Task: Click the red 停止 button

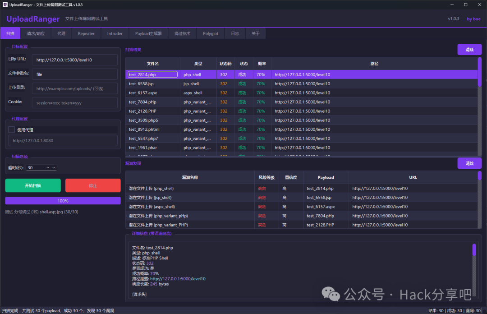Action: coord(93,185)
